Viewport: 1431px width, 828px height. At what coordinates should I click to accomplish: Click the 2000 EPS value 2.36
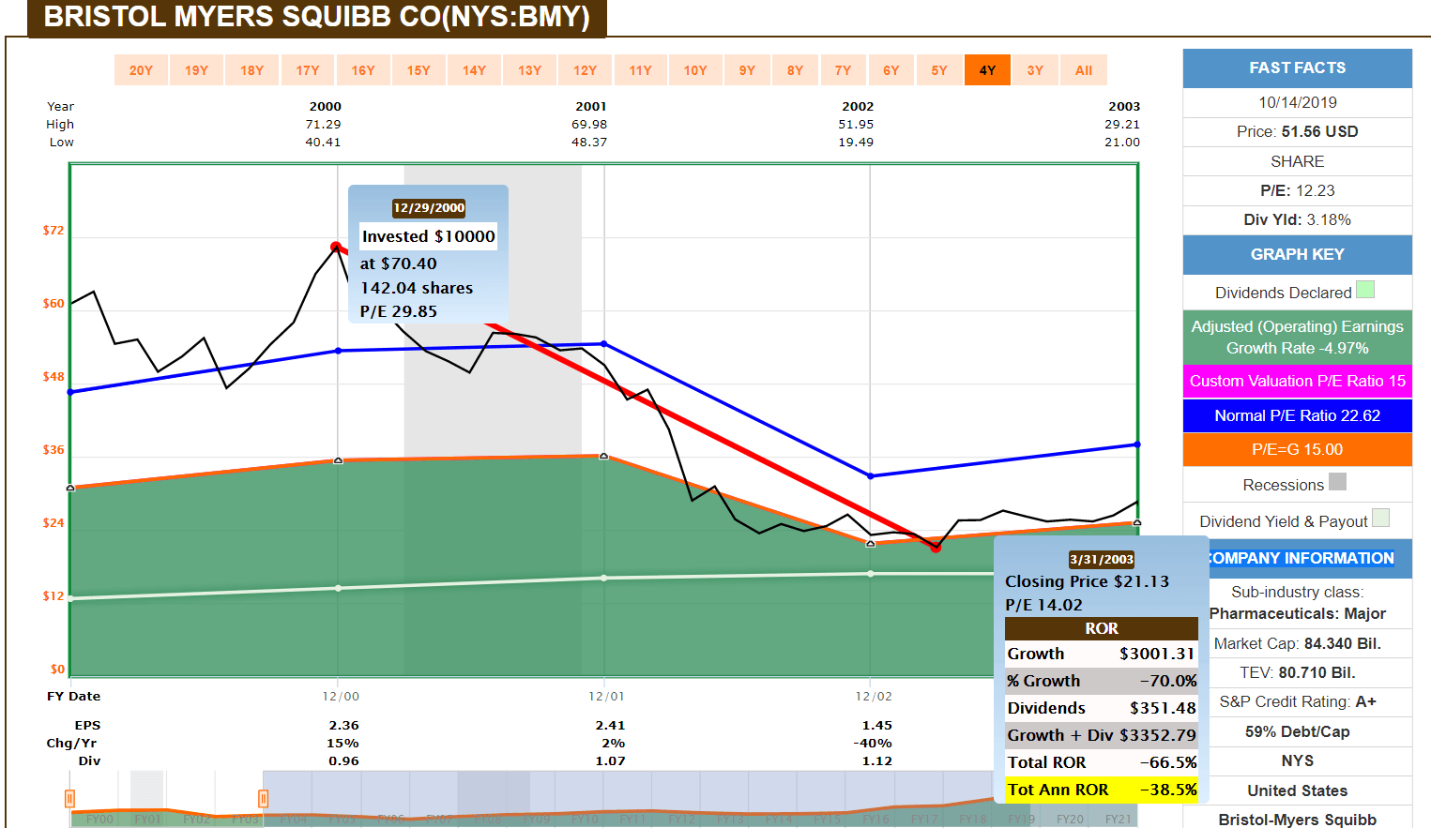(343, 725)
